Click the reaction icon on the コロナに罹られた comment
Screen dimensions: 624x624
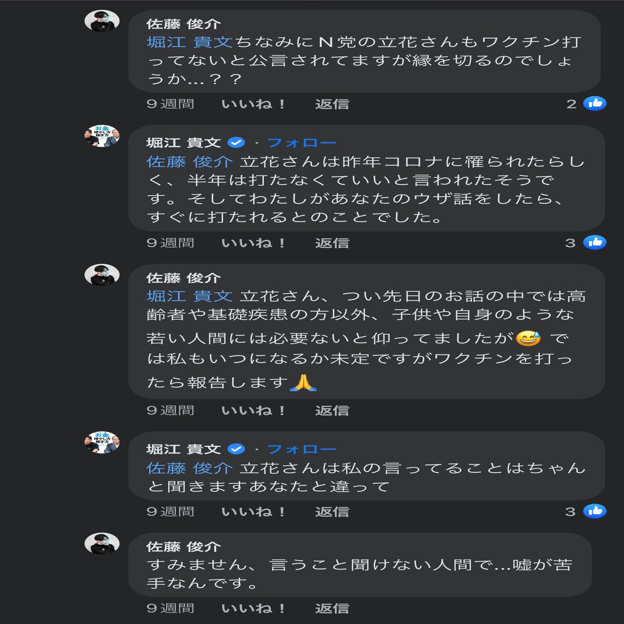click(594, 243)
